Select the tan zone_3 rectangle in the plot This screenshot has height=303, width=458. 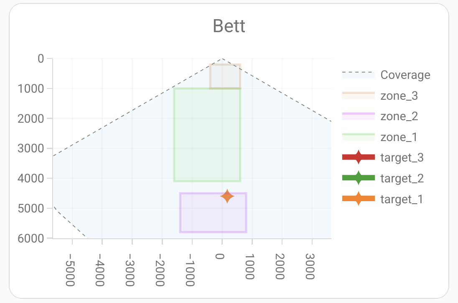point(225,76)
